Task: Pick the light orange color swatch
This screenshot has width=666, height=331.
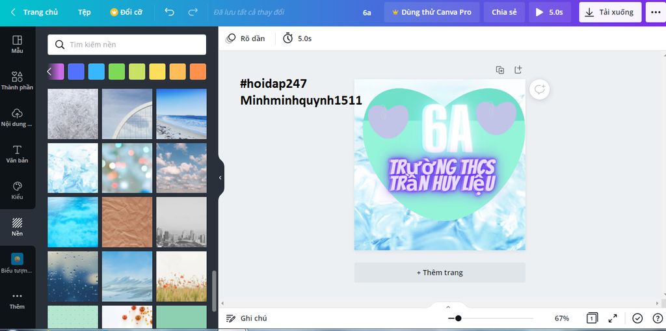Action: click(x=178, y=72)
